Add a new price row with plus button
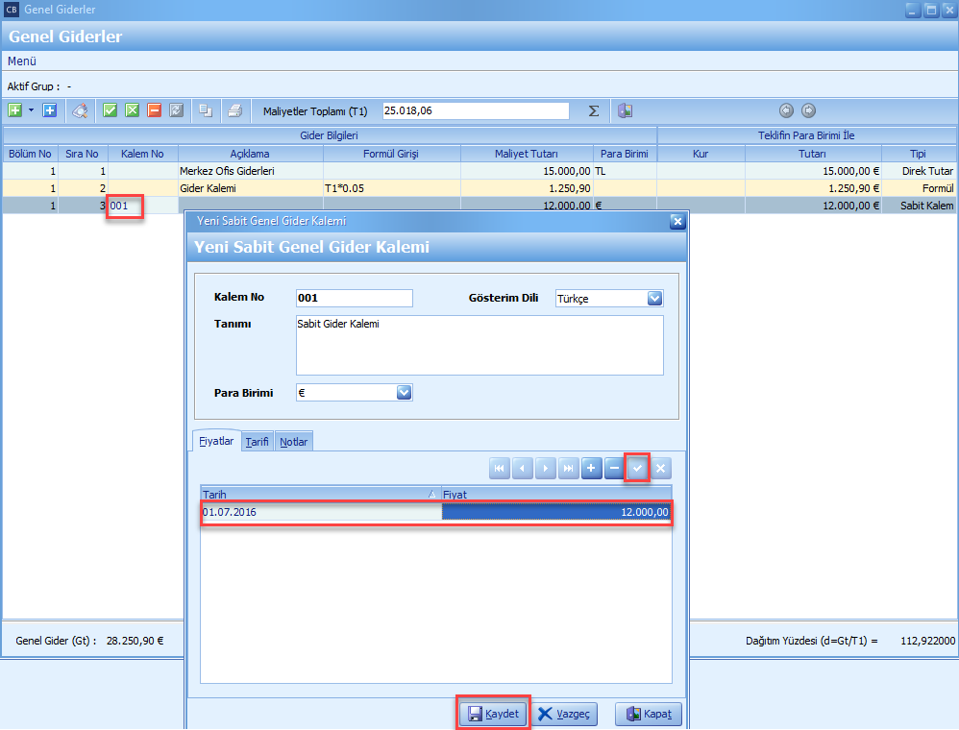Screen dimensions: 959x730 coord(591,469)
